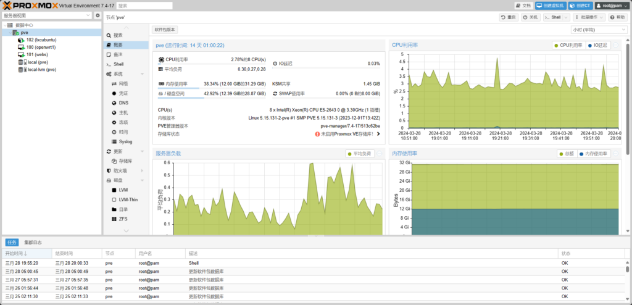Open the 批量操作 bulk actions menu
The height and width of the screenshot is (305, 632).
point(589,17)
